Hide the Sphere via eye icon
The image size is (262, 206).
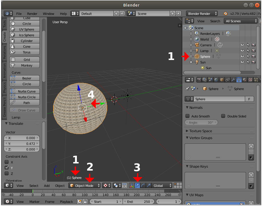click(x=242, y=57)
